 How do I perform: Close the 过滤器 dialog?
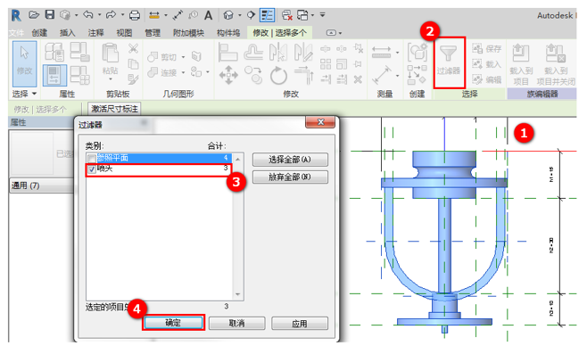(320, 122)
